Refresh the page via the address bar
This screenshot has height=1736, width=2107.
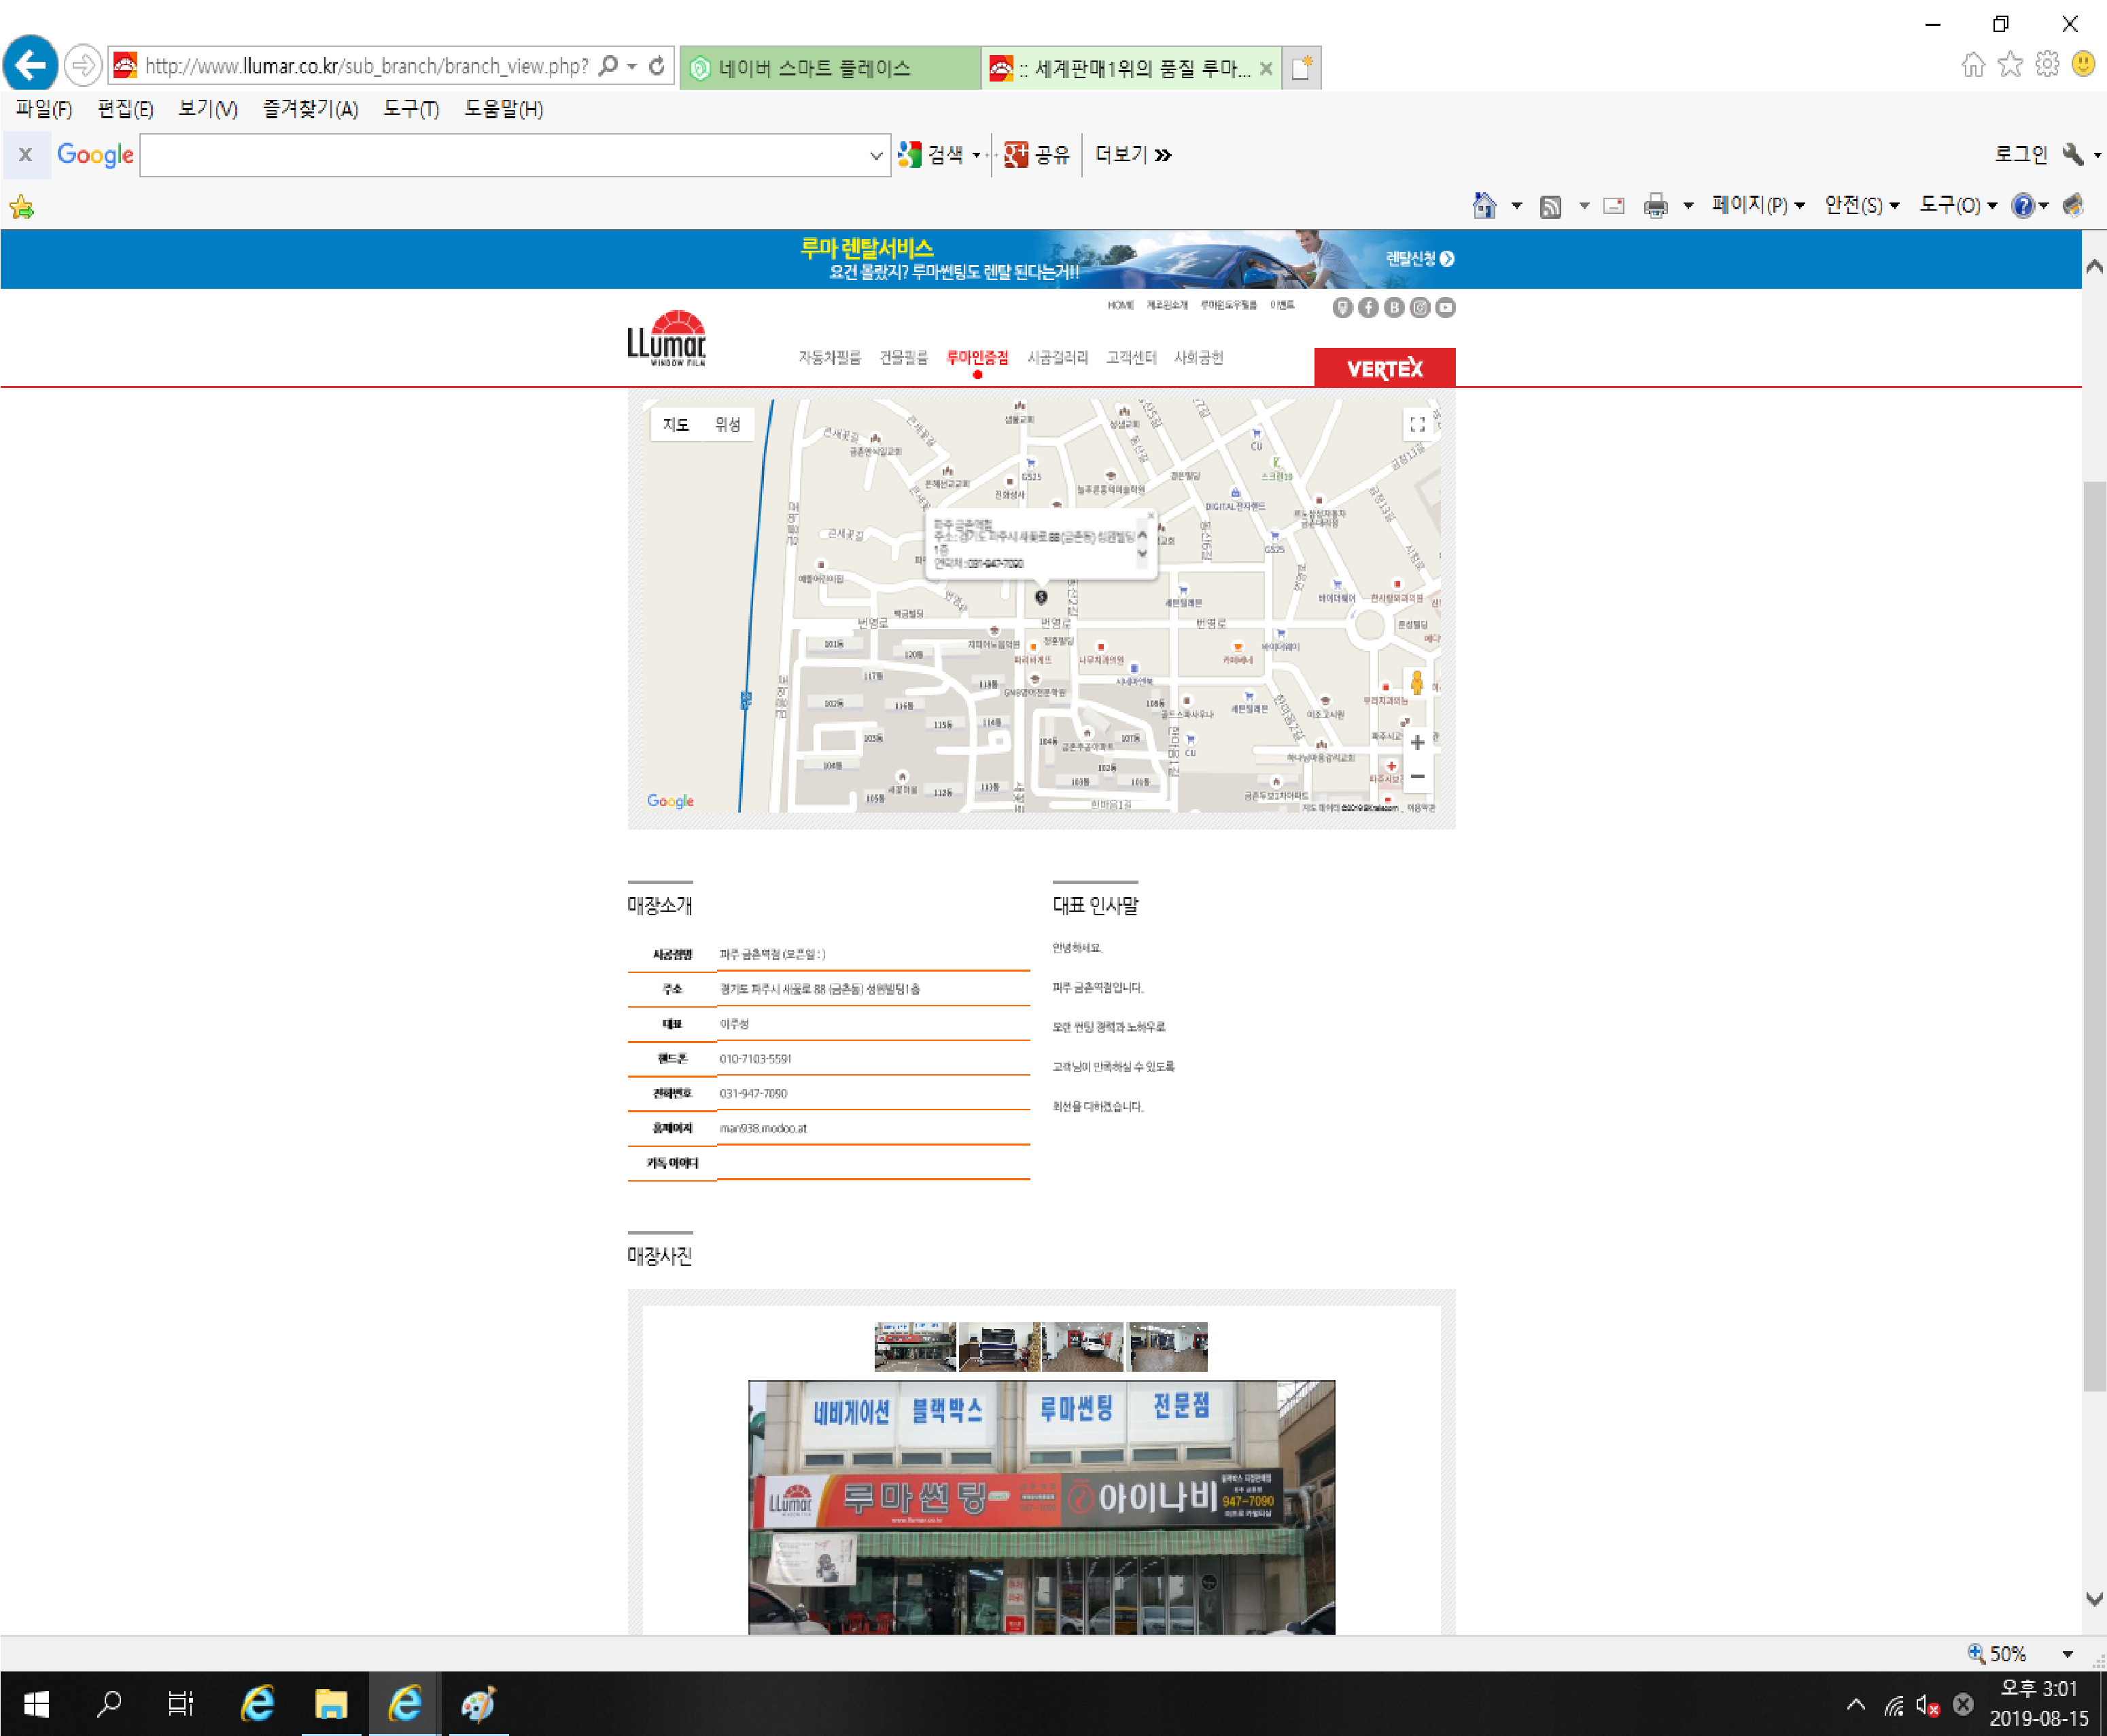point(657,66)
